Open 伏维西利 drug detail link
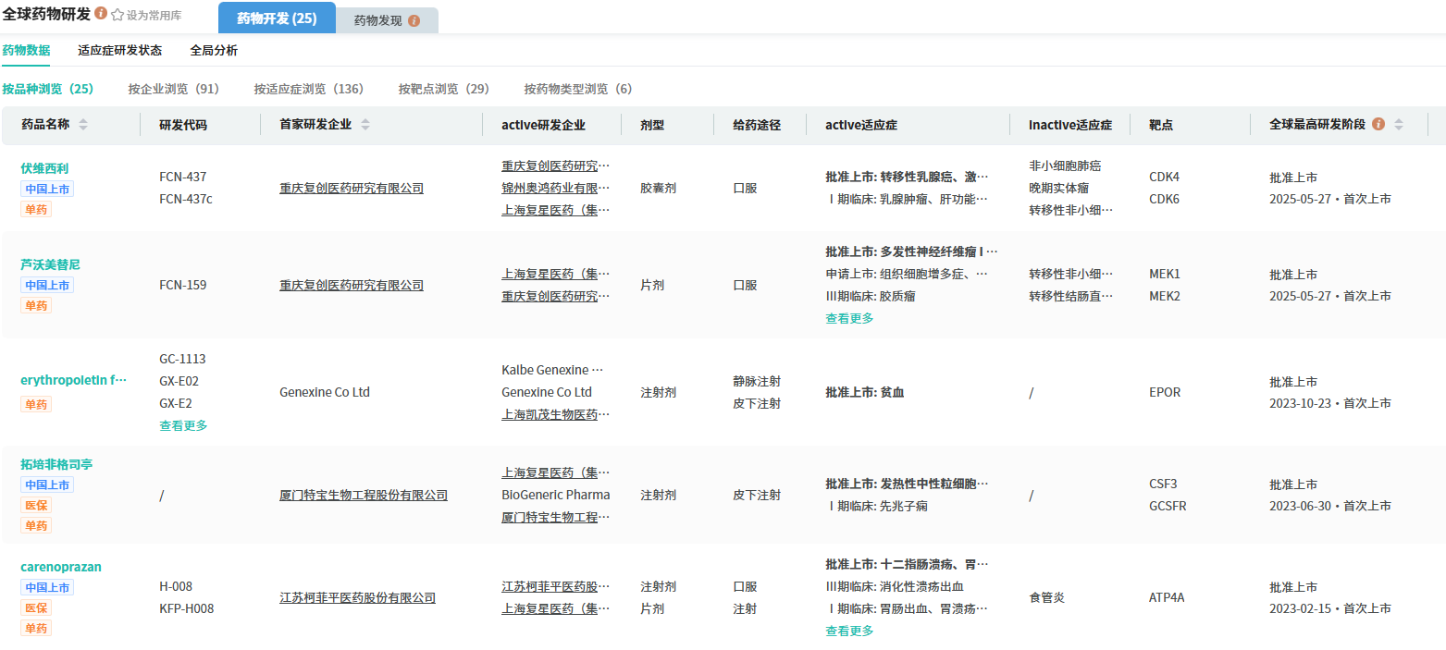 [44, 168]
